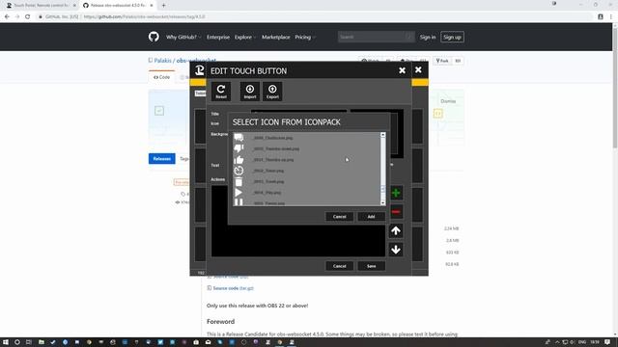Click the blue Releases button

tap(161, 158)
